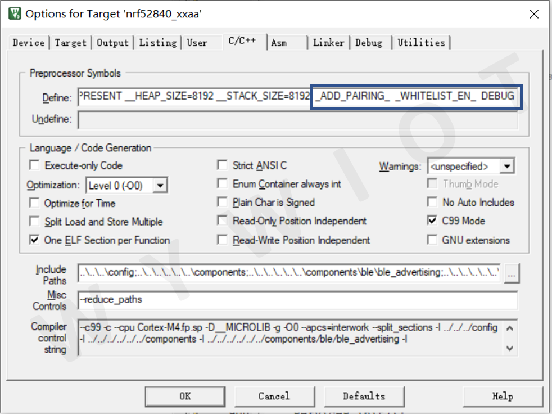Enable Strict ANSI C checkbox
Viewport: 552px width, 414px height.
222,165
